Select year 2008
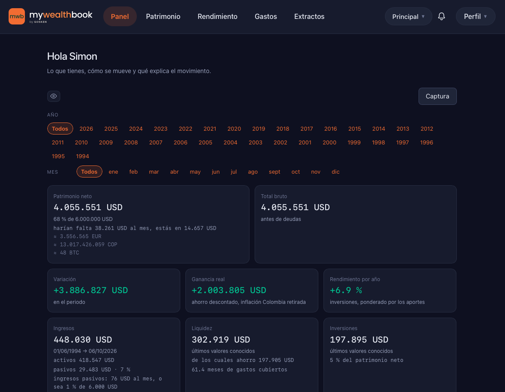505x392 pixels. 131,143
